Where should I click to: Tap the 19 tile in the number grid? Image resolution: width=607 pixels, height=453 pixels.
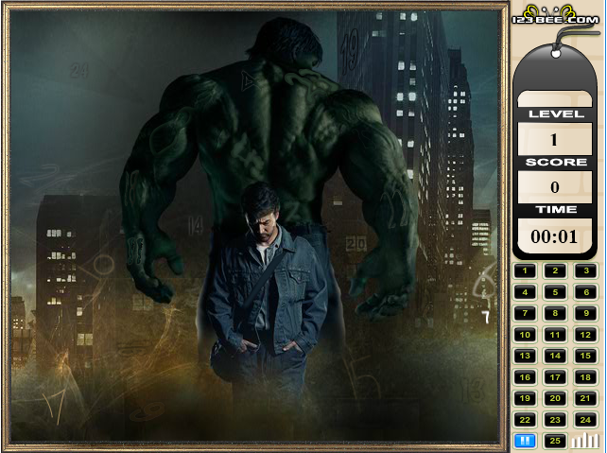[x=525, y=398]
